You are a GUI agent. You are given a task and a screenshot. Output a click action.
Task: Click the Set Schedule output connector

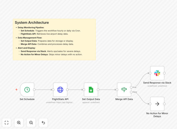34,90
